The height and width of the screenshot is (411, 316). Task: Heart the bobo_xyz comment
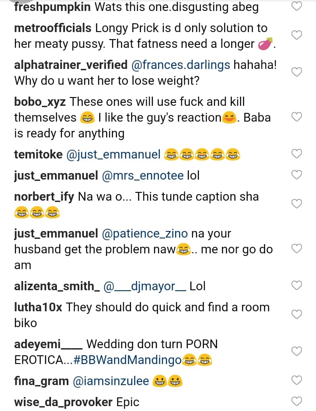point(297,117)
